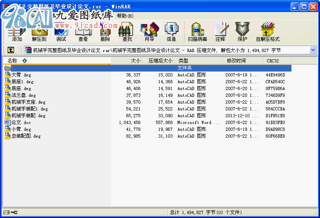Image resolution: width=320 pixels, height=218 pixels.
Task: Open the 向导 (Wizard) toolbar icon
Action: [149, 32]
